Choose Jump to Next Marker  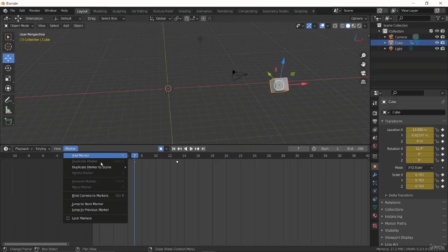pos(95,204)
